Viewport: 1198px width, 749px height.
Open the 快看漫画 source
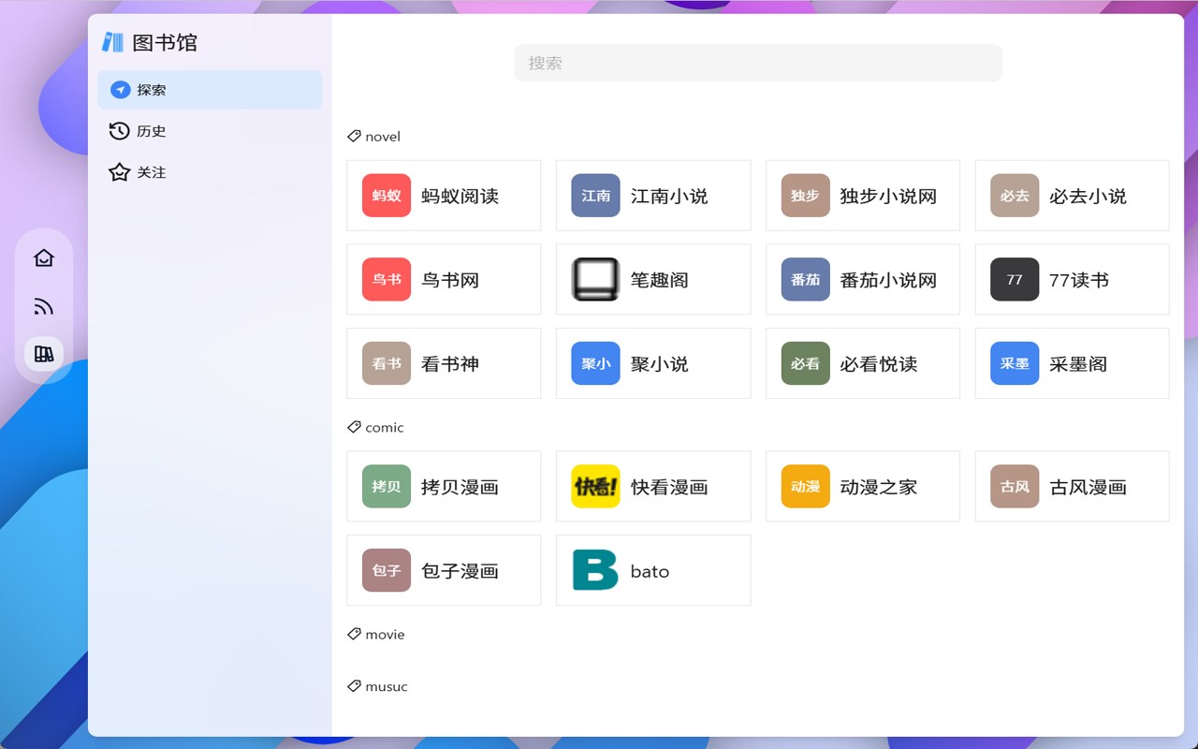tap(653, 486)
